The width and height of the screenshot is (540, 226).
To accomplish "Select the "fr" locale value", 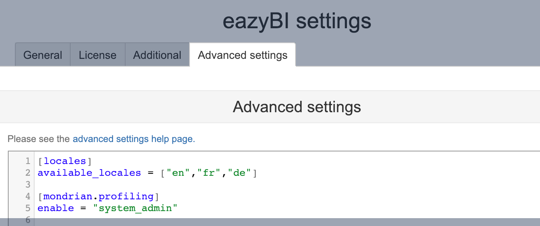I will click(209, 173).
